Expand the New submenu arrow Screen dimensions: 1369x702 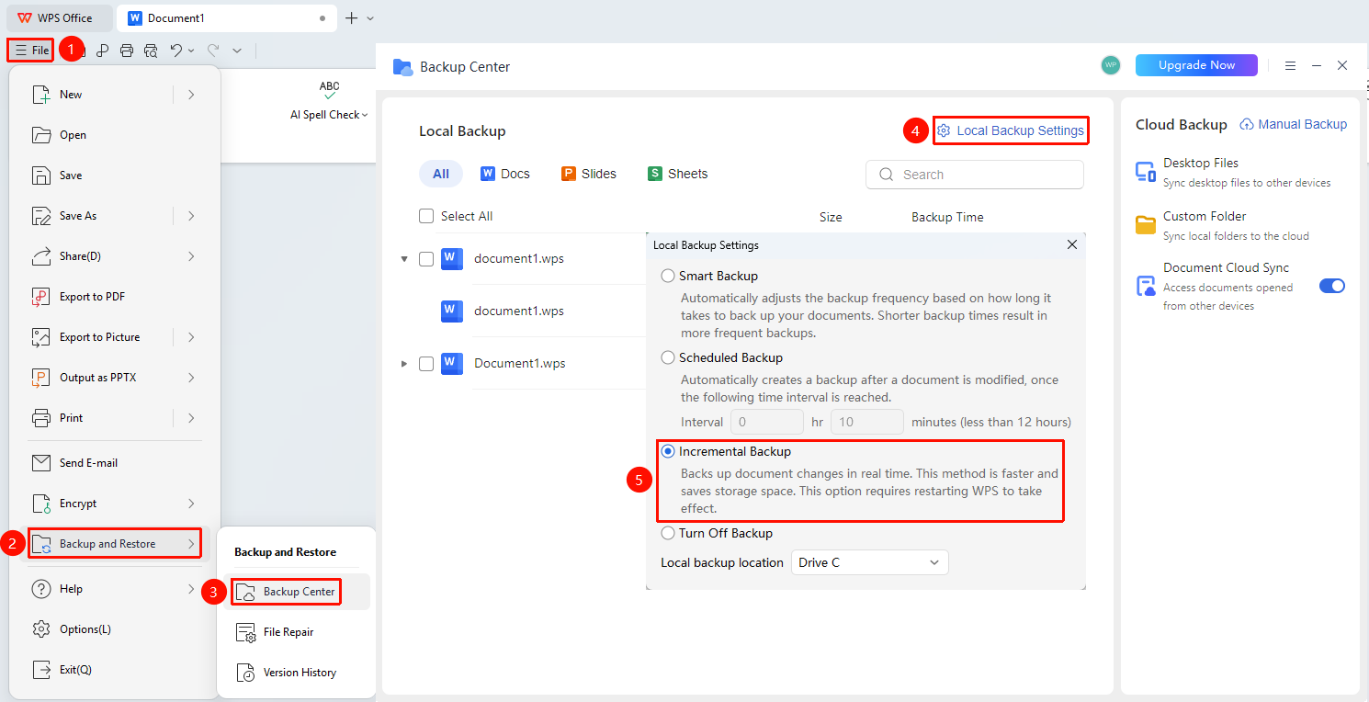tap(191, 95)
